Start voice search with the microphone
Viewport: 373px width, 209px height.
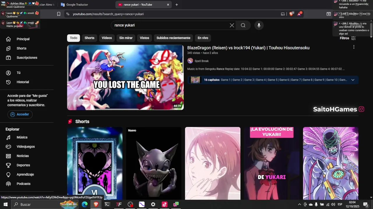pyautogui.click(x=259, y=25)
